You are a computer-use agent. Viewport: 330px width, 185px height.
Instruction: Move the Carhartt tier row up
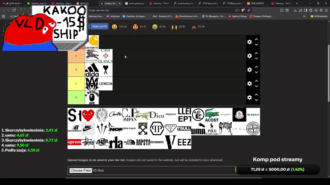[x=256, y=39]
